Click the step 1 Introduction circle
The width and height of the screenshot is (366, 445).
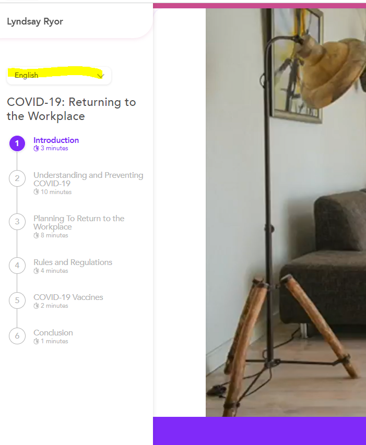[x=17, y=143]
